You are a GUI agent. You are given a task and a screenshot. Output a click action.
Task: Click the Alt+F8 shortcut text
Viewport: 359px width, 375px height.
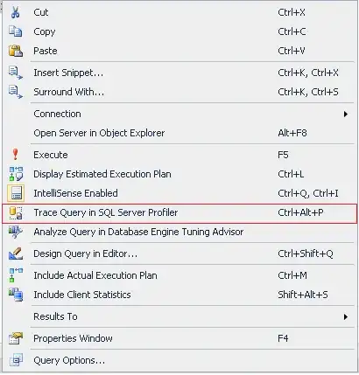[292, 133]
